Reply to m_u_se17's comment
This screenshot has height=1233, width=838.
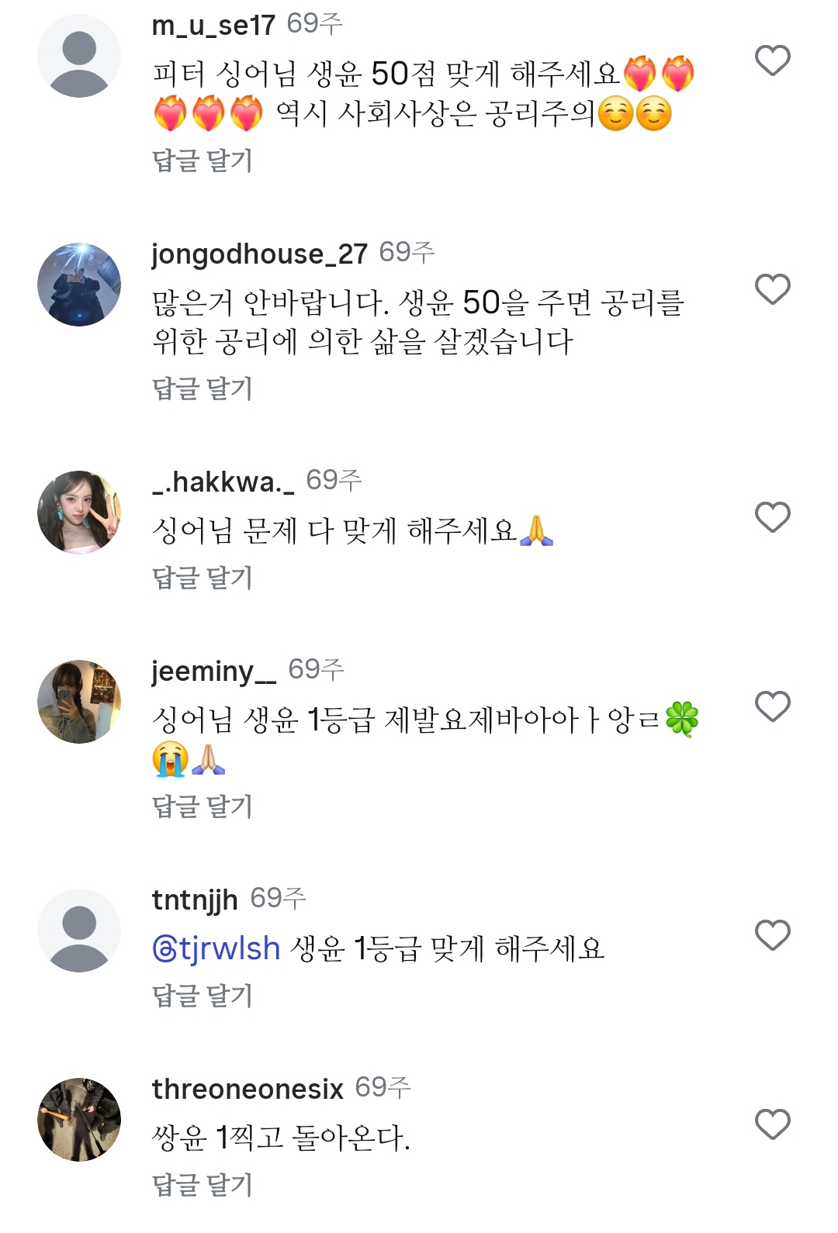click(x=203, y=161)
